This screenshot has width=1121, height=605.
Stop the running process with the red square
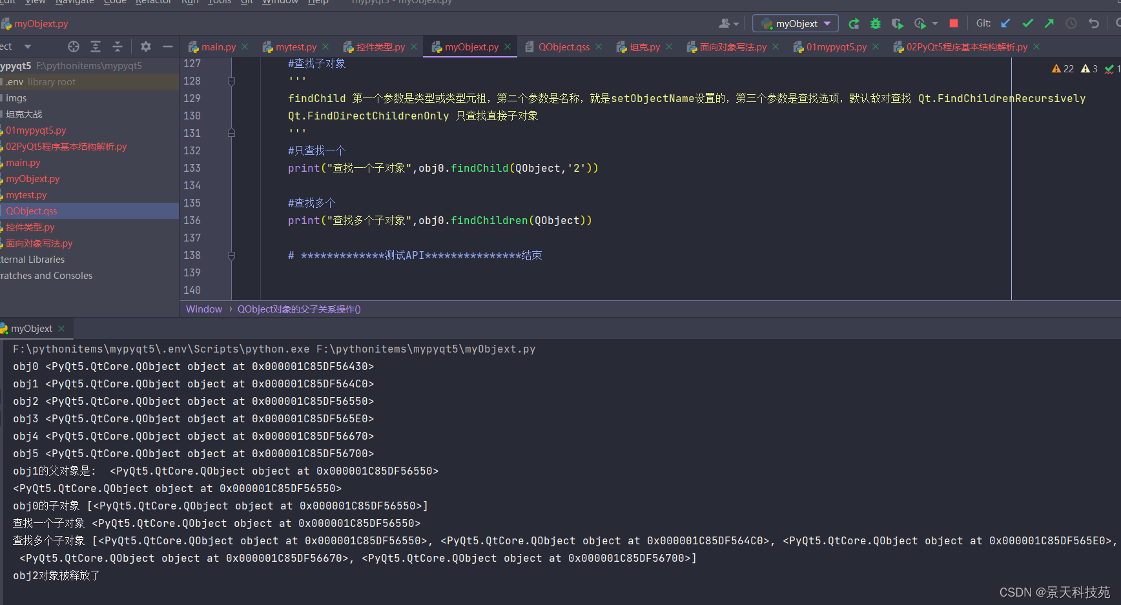pos(954,23)
